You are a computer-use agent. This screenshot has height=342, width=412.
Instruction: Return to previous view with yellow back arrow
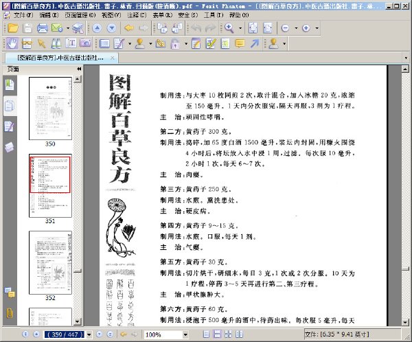click(x=129, y=28)
